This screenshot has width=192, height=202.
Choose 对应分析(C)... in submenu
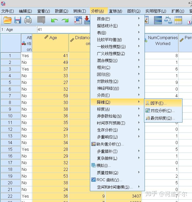[x=163, y=111]
